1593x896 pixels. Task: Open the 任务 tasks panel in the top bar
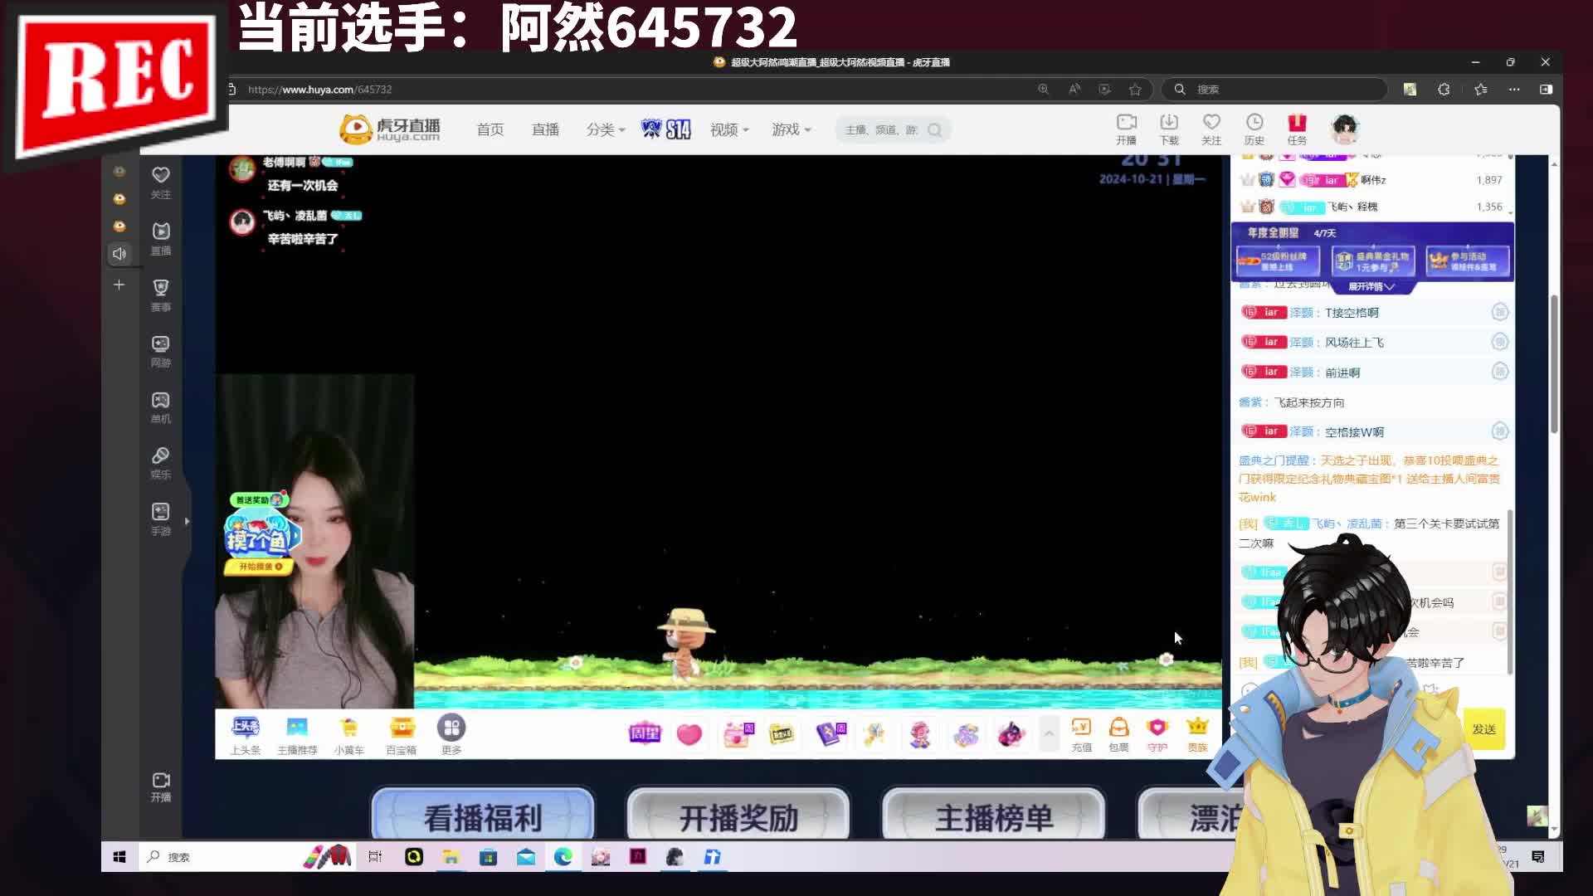tap(1298, 129)
